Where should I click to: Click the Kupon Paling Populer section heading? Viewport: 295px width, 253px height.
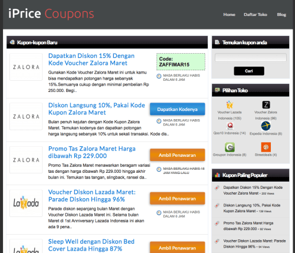245,175
